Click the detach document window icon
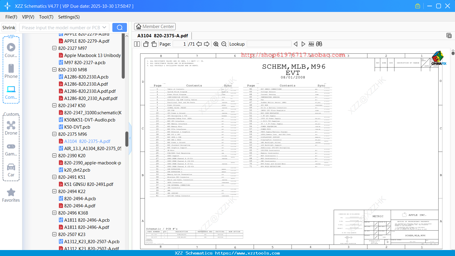Image resolution: width=455 pixels, height=256 pixels. pyautogui.click(x=449, y=36)
